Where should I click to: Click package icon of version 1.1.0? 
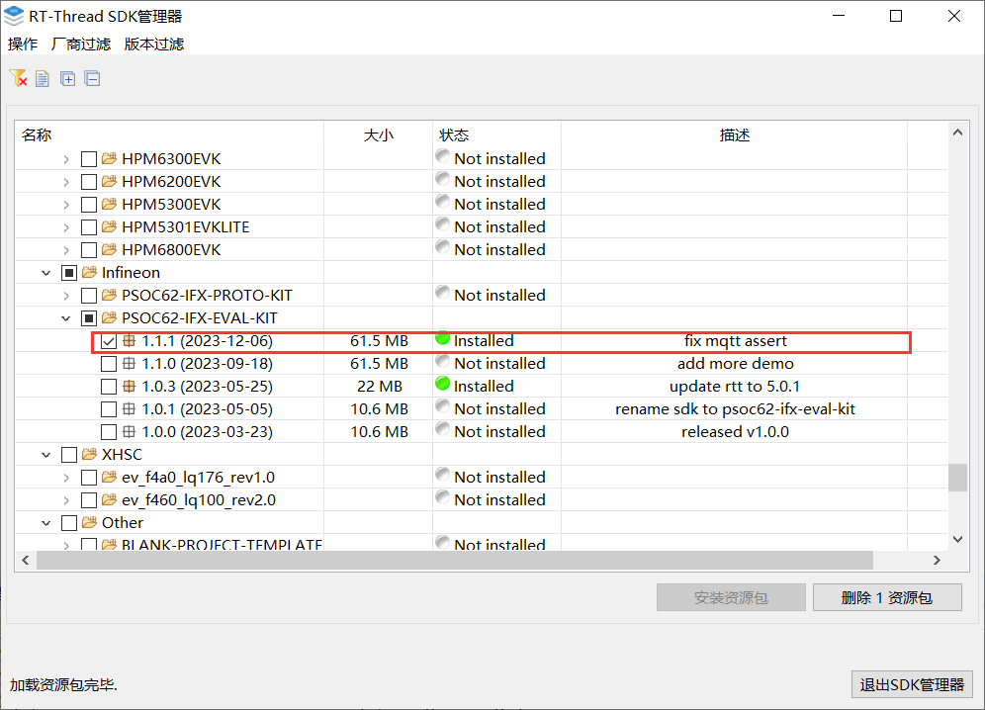[x=129, y=363]
